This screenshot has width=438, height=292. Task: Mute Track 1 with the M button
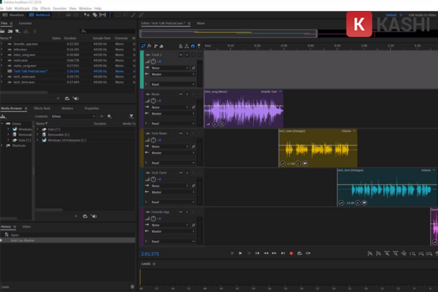click(x=181, y=55)
